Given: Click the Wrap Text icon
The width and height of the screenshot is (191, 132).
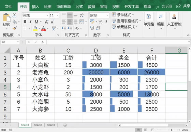Looking at the screenshot, I should pyautogui.click(x=82, y=15).
